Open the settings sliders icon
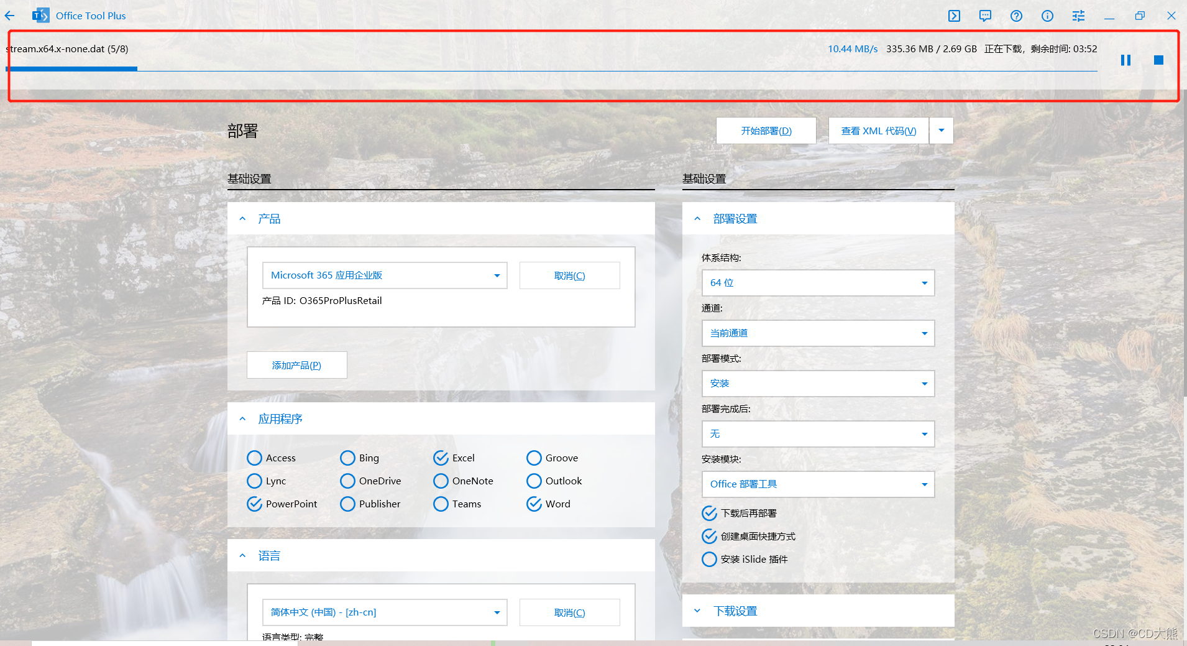1187x646 pixels. 1078,16
